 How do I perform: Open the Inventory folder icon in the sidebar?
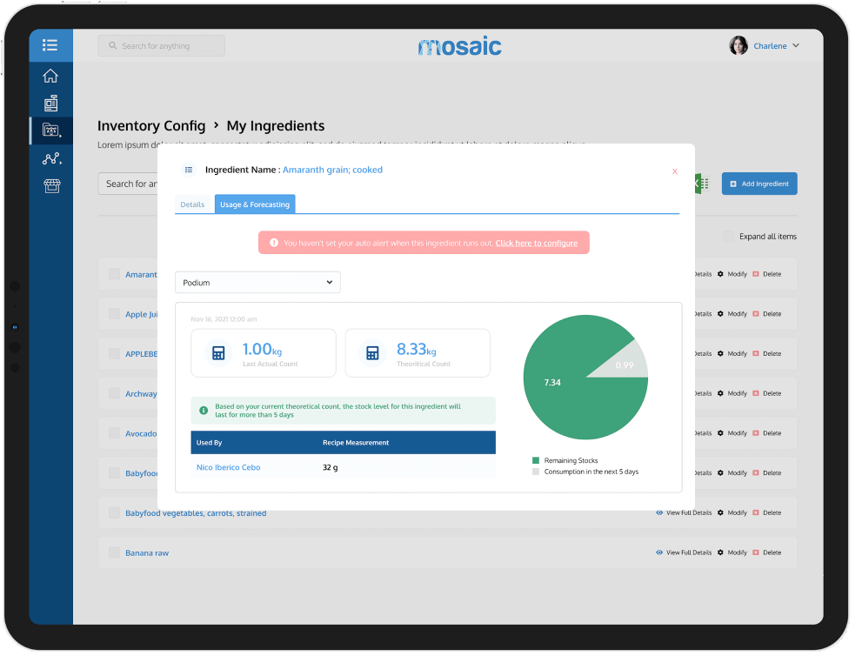click(50, 131)
